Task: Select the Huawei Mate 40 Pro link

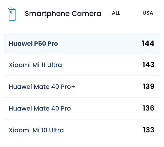Action: (x=40, y=108)
